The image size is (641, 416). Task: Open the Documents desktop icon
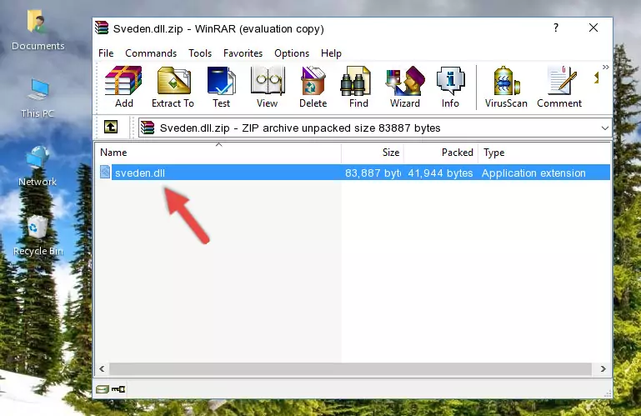click(38, 31)
